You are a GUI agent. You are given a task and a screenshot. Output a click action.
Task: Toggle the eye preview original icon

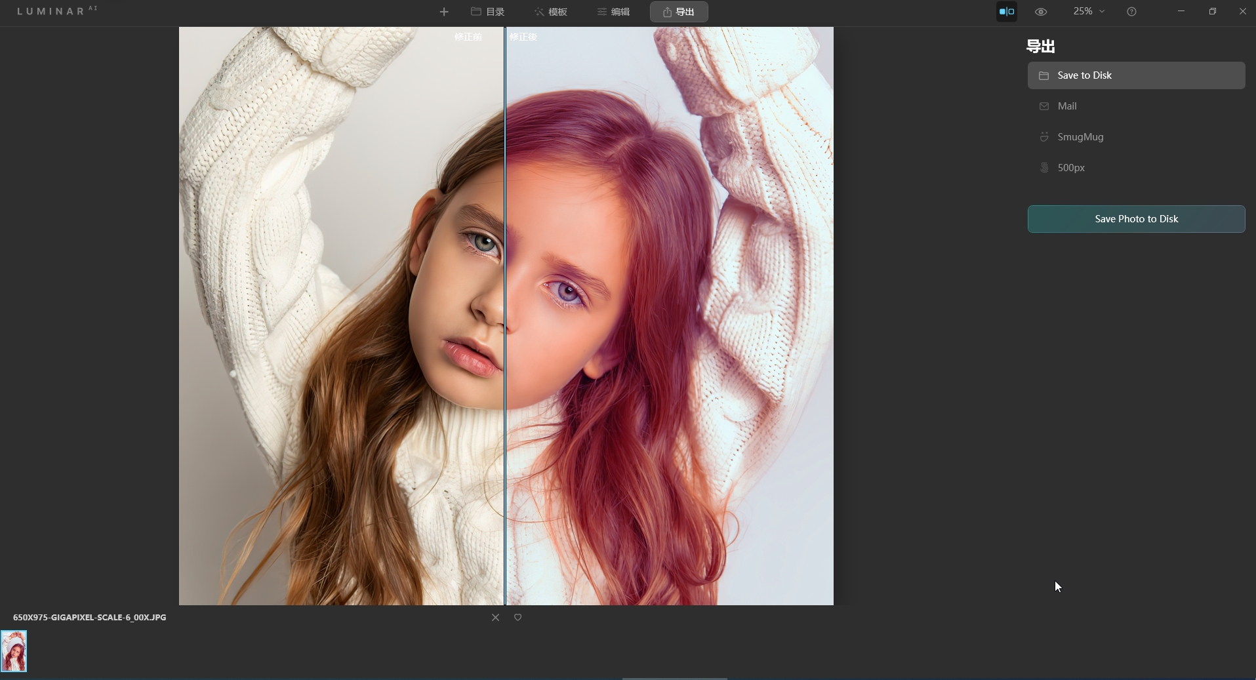tap(1041, 12)
